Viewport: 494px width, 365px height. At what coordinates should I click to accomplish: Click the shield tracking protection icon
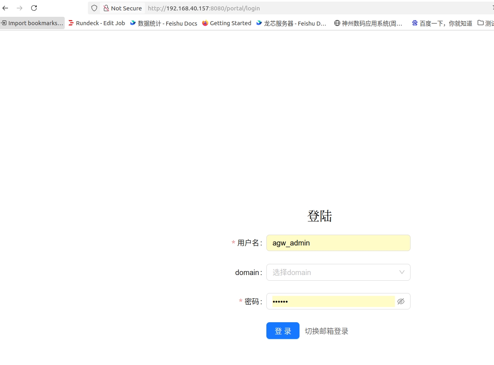pos(94,8)
